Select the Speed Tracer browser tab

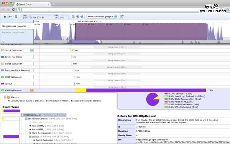tap(33, 4)
